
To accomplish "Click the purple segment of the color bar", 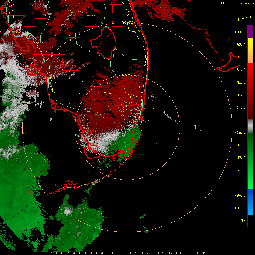I will tap(250, 31).
